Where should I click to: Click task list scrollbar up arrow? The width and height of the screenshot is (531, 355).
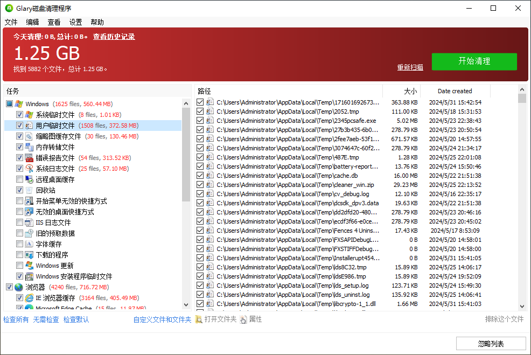click(186, 103)
